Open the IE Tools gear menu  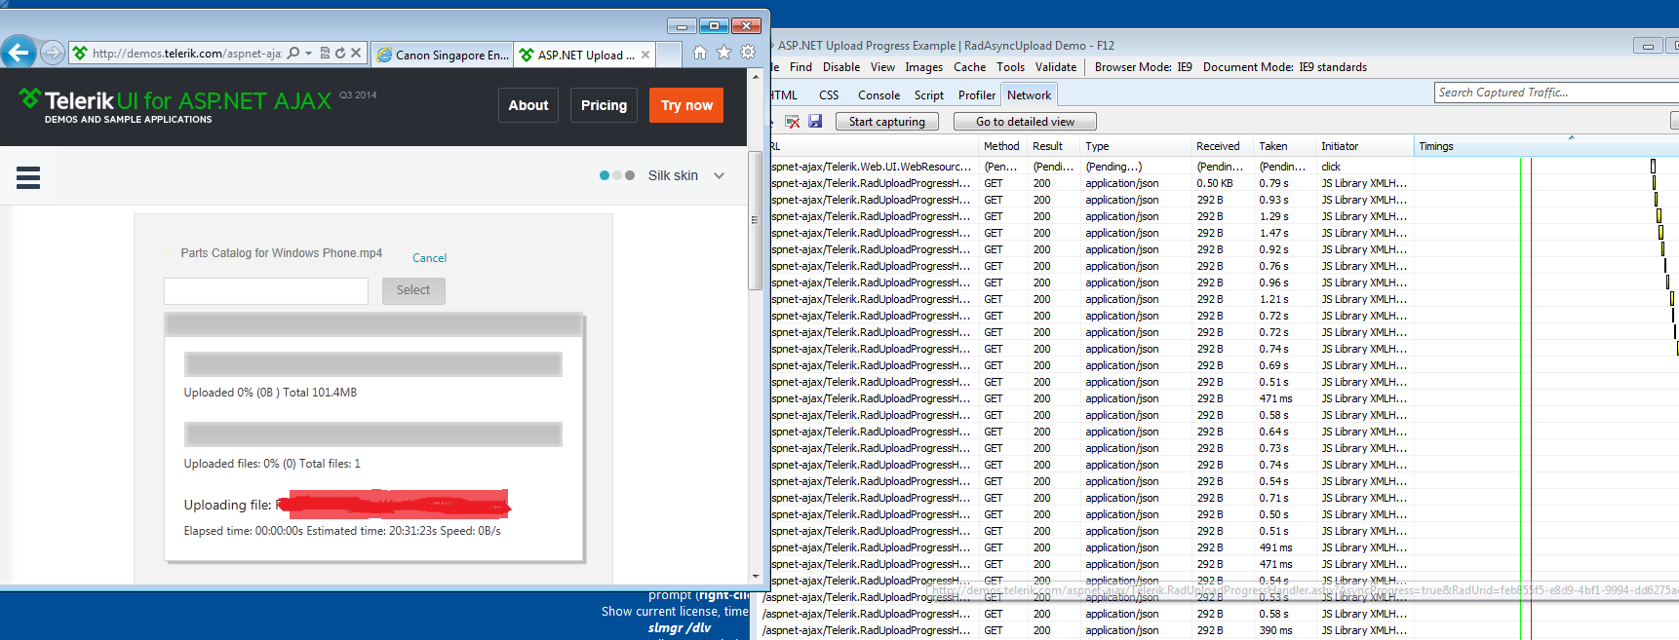748,53
